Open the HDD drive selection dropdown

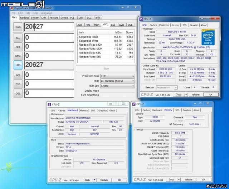[117, 81]
